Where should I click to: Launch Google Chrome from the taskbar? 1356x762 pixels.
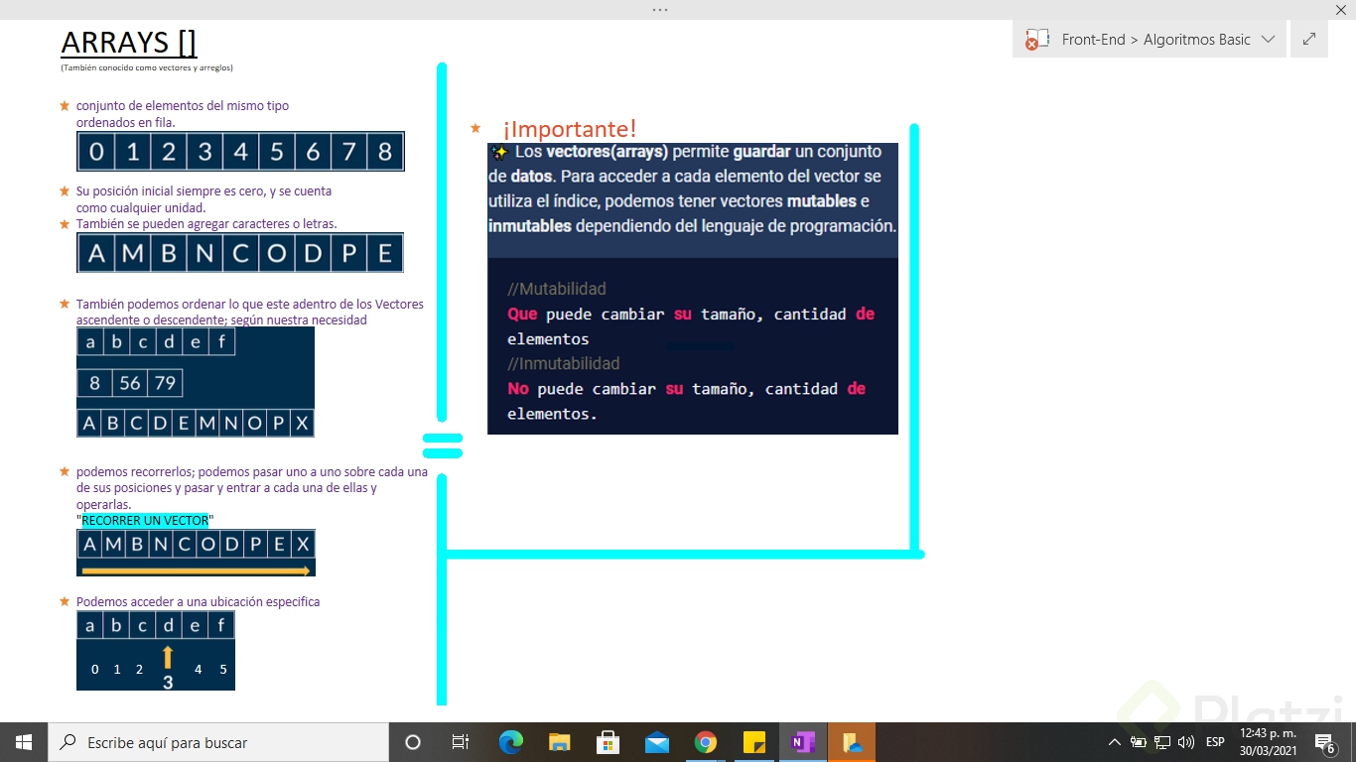click(x=705, y=742)
